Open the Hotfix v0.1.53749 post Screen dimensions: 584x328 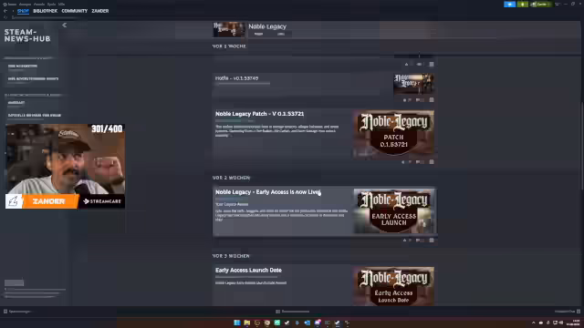pyautogui.click(x=237, y=78)
